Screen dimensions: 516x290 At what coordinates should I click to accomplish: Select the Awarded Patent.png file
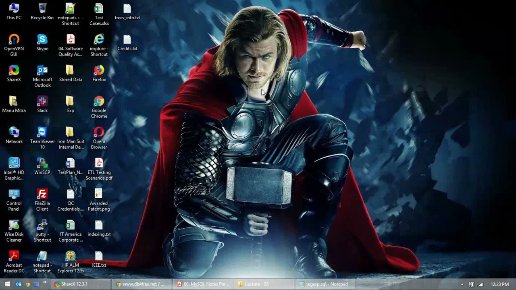[99, 200]
